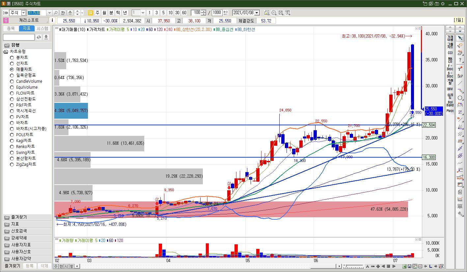The width and height of the screenshot is (467, 272).
Task: Click the go-to-first arrow icon at top-left
Action: pos(6,13)
